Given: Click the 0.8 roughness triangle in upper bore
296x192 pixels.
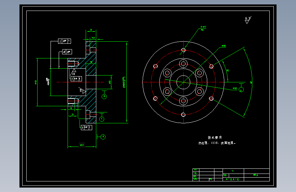Looking at the screenshot, I should pyautogui.click(x=74, y=71).
